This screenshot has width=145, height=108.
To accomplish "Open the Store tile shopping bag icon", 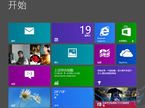I will (x=126, y=31).
